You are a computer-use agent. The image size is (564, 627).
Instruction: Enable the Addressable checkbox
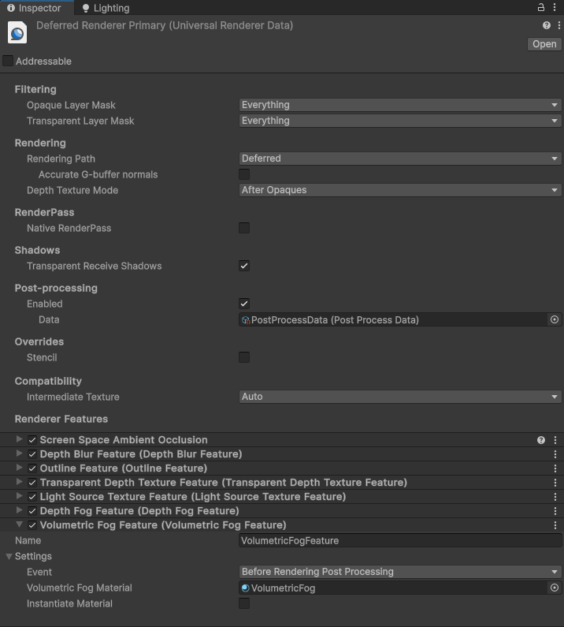8,62
